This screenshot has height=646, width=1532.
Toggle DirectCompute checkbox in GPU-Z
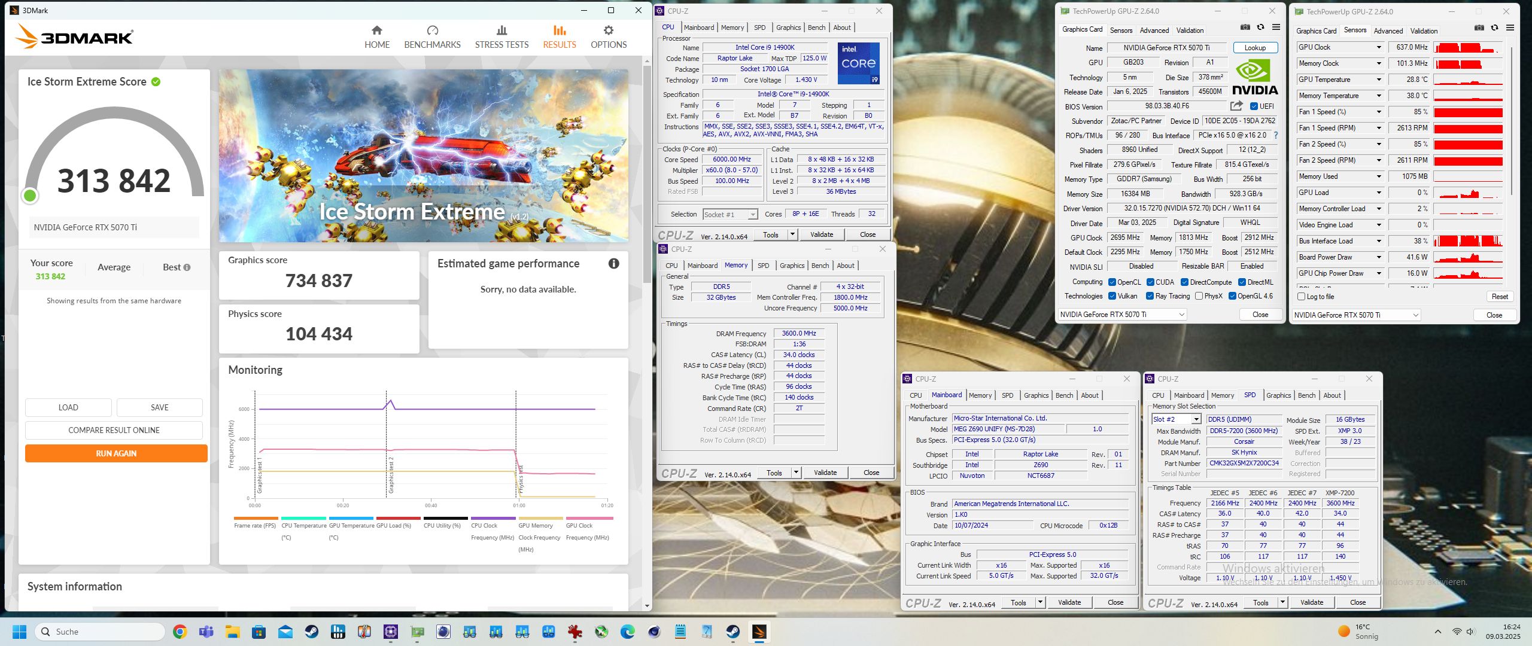point(1184,282)
